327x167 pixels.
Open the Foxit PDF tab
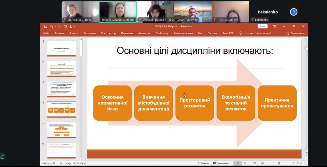click(x=228, y=33)
